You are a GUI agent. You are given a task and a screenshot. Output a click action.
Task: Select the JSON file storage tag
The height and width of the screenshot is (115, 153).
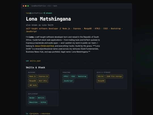pos(114,76)
